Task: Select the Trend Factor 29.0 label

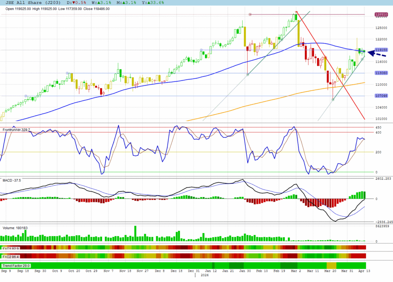Action: coord(16,266)
